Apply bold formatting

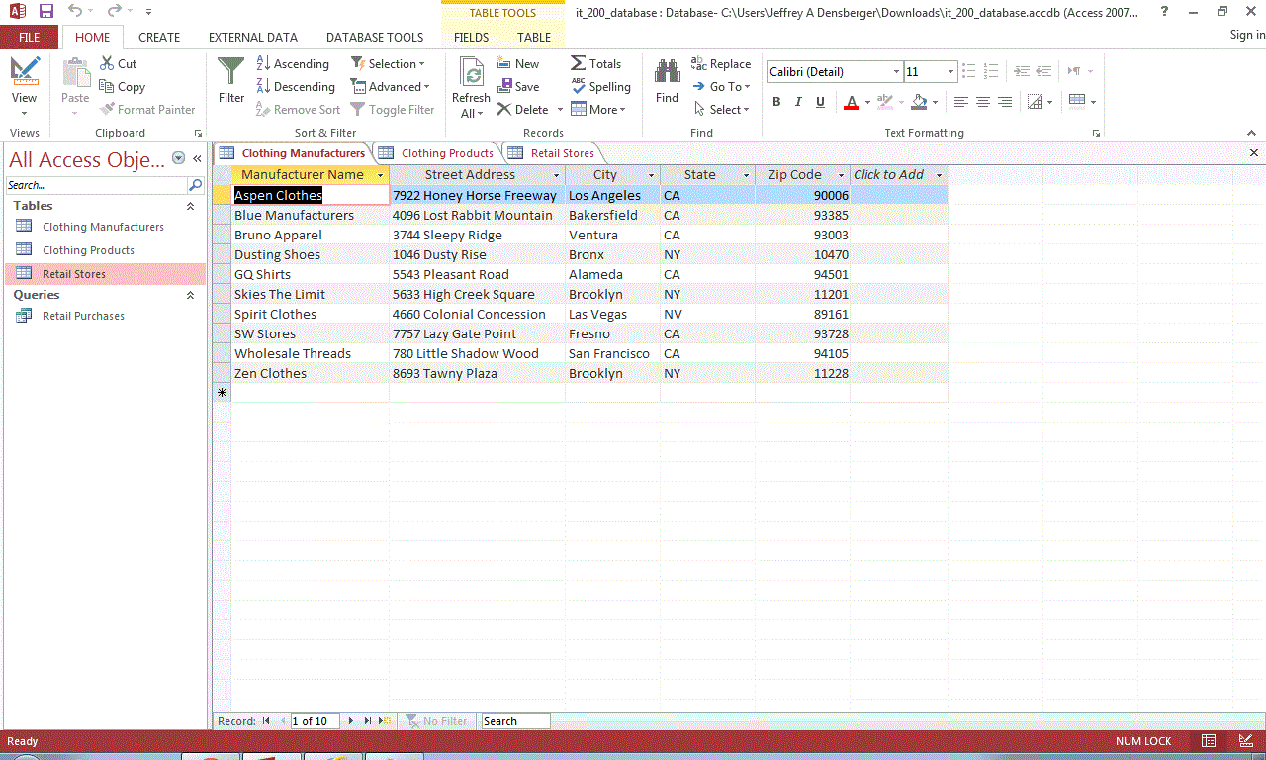776,102
